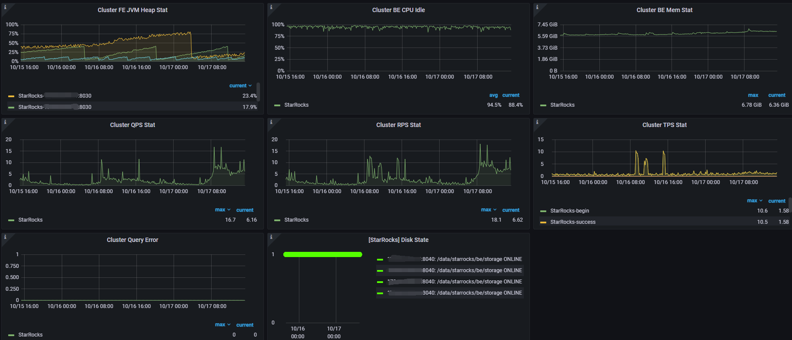
Task: Sort Cluster QPS legend by max column
Action: click(220, 210)
